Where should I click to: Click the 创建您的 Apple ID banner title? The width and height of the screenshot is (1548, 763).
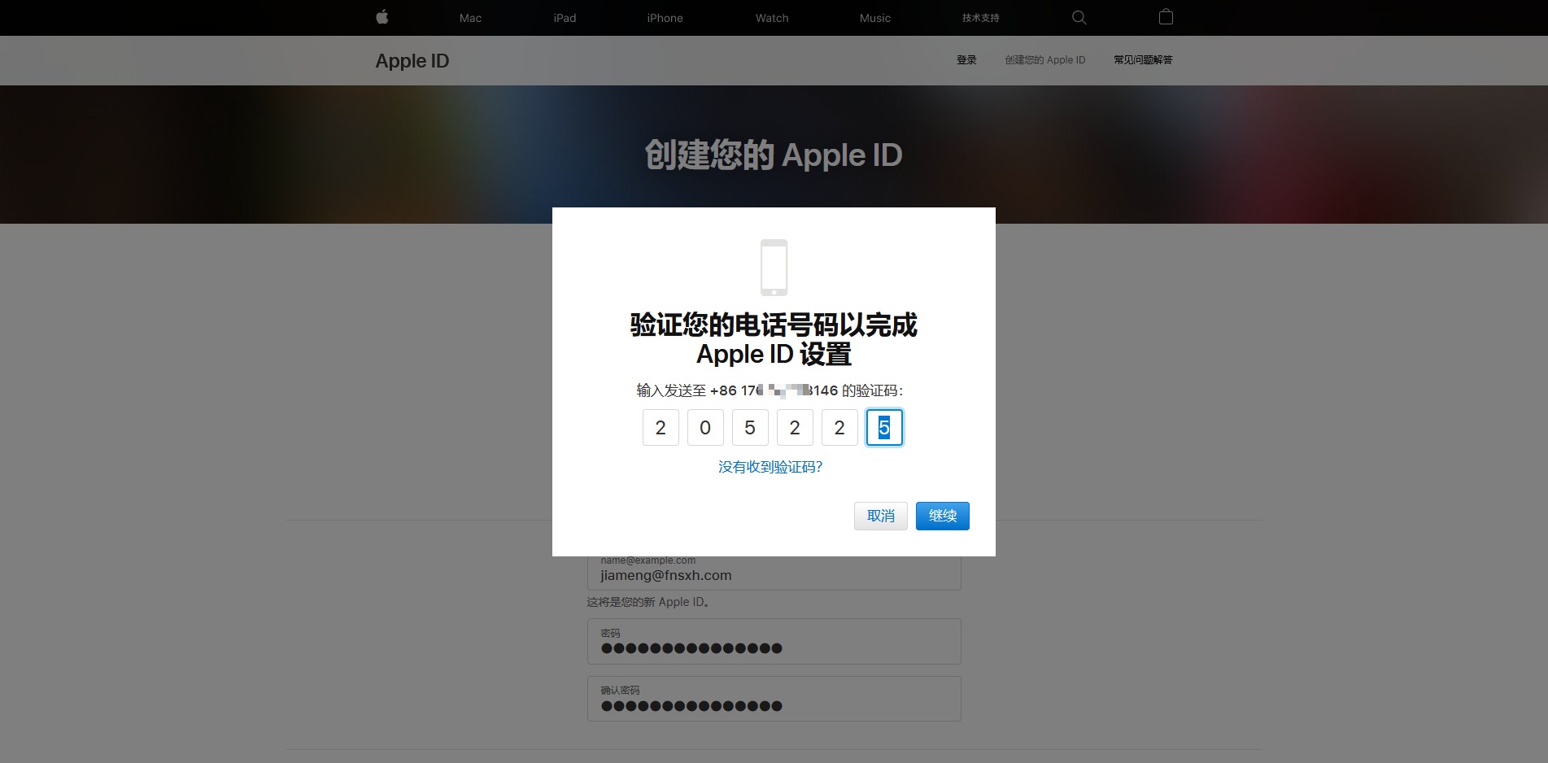774,155
